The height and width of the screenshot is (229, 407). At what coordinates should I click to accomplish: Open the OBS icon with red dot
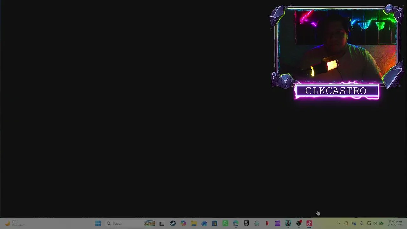[299, 223]
